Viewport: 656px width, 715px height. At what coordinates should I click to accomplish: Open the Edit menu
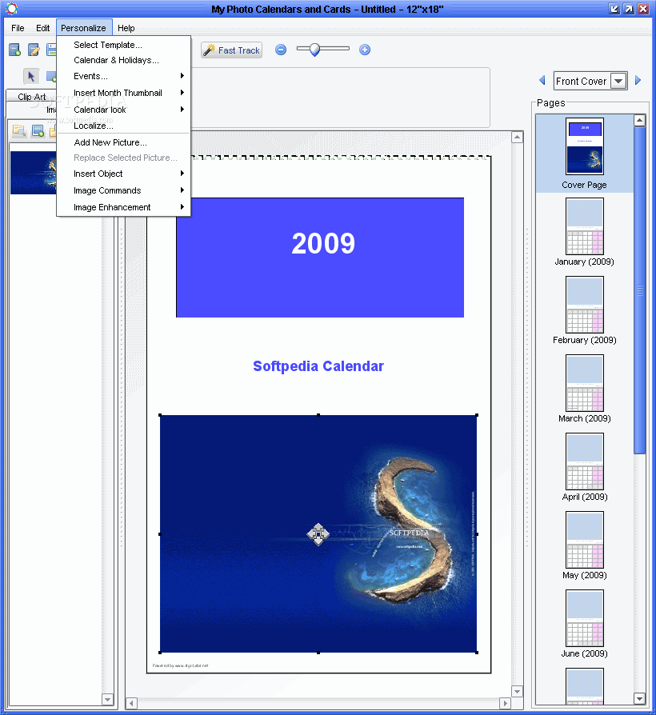[43, 28]
